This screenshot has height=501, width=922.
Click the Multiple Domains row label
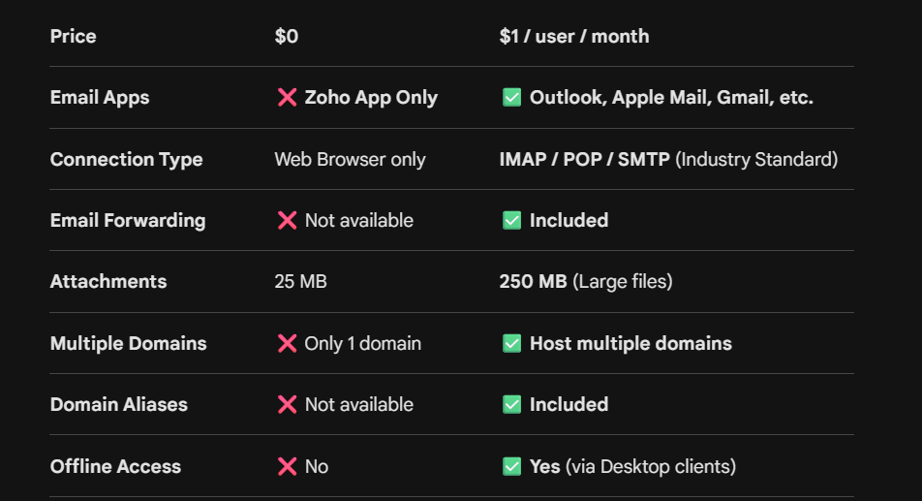[x=128, y=344]
